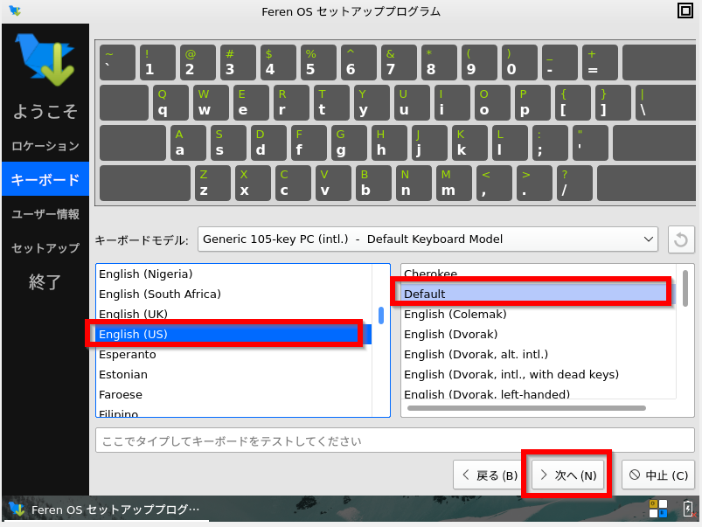Select the 終了 step in sidebar
Screen dimensions: 702x527
click(45, 282)
